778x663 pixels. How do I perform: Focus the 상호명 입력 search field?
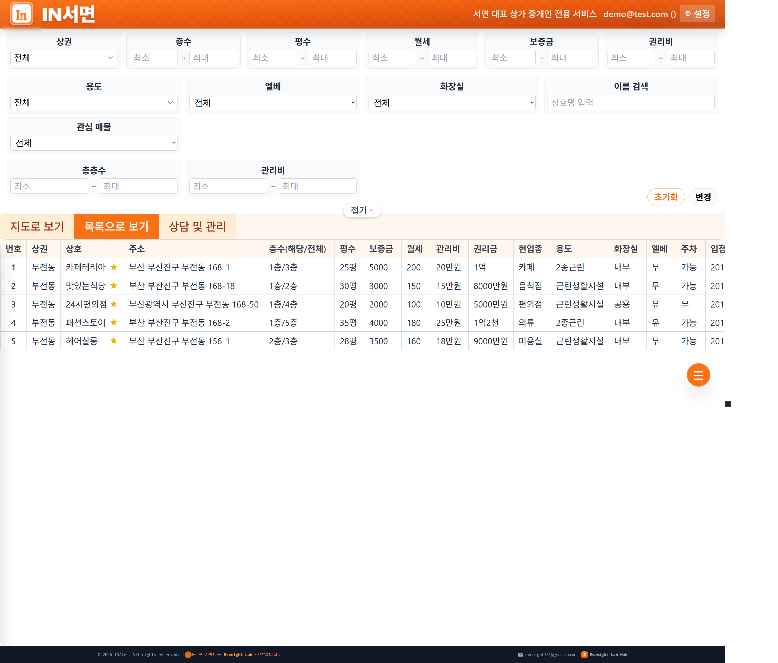pos(631,102)
